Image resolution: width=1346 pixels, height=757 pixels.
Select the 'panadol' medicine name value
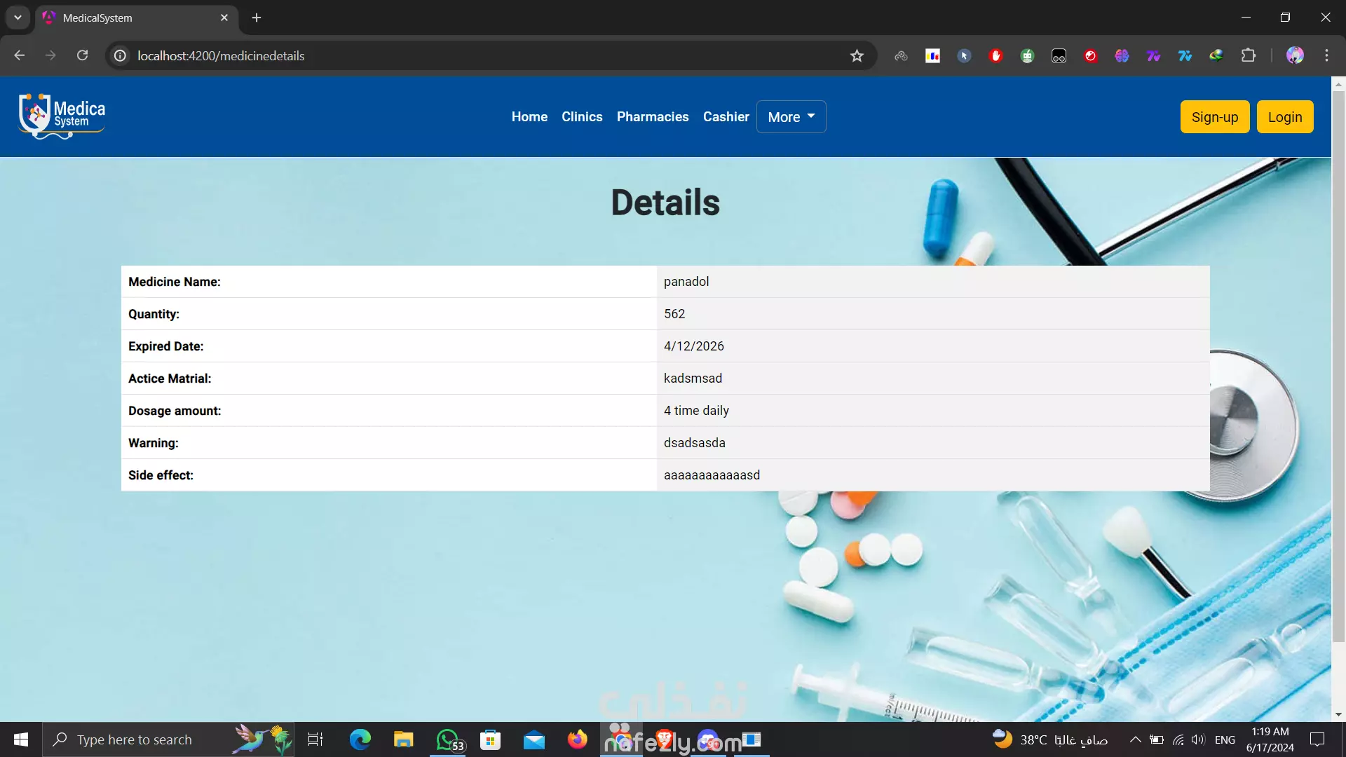[x=686, y=282]
